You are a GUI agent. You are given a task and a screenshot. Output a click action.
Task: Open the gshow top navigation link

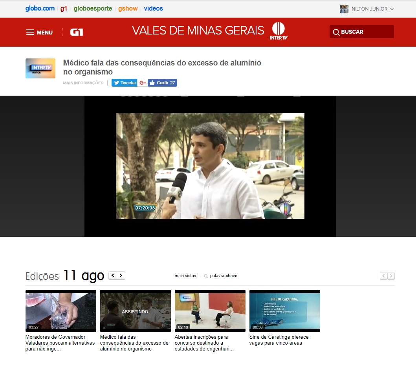[128, 9]
